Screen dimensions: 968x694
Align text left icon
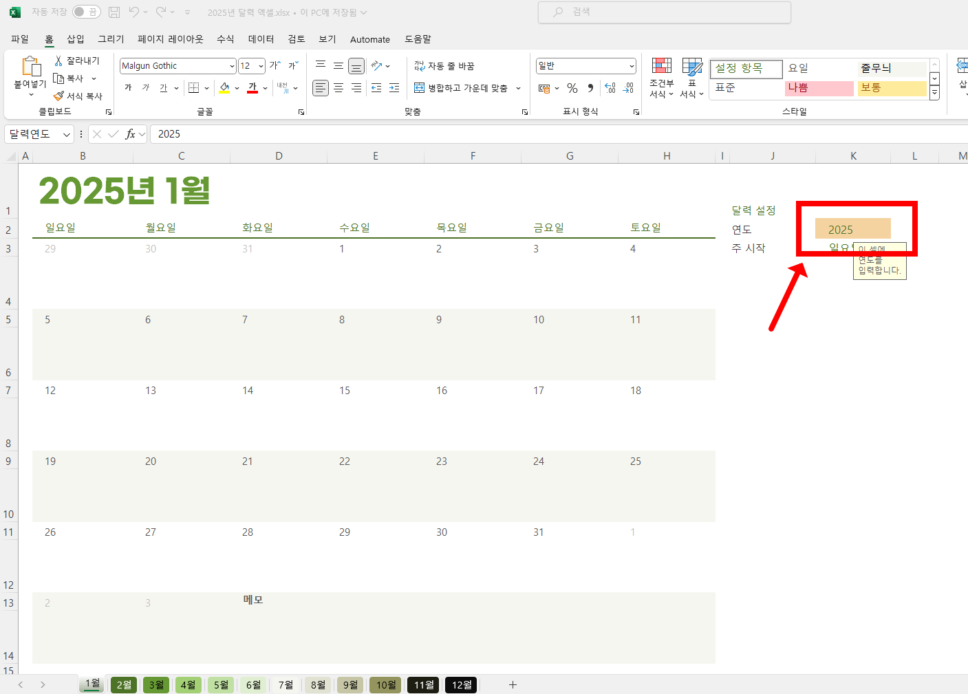click(321, 87)
